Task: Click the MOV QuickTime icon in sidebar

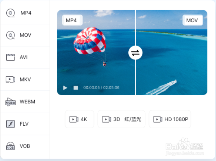Action: (10, 35)
